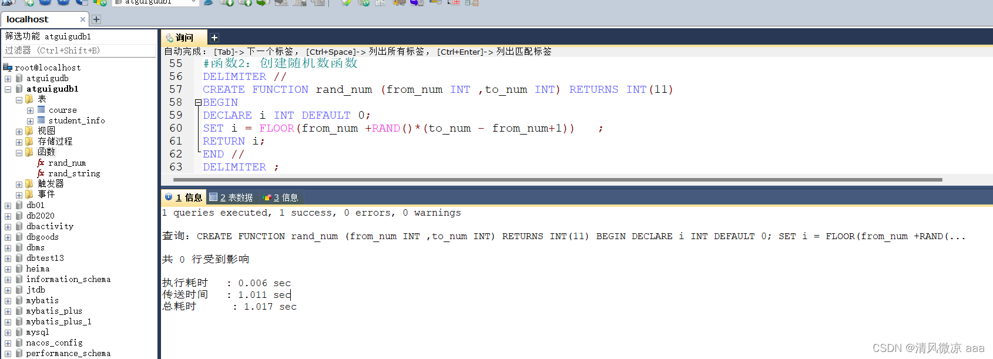The height and width of the screenshot is (359, 993).
Task: Expand the 事件 folder
Action: [19, 195]
